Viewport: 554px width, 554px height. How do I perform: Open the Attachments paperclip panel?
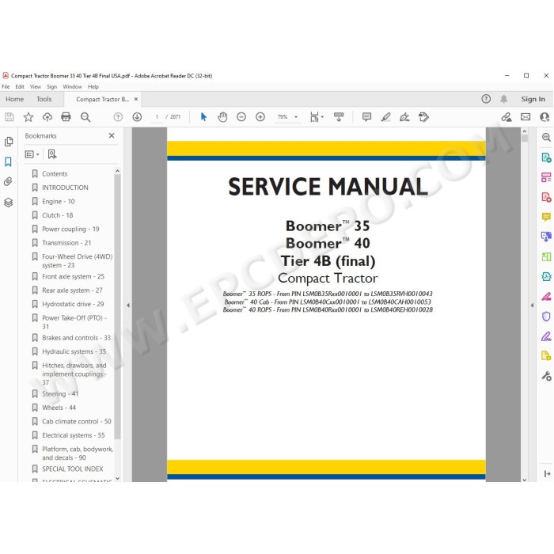[x=8, y=181]
